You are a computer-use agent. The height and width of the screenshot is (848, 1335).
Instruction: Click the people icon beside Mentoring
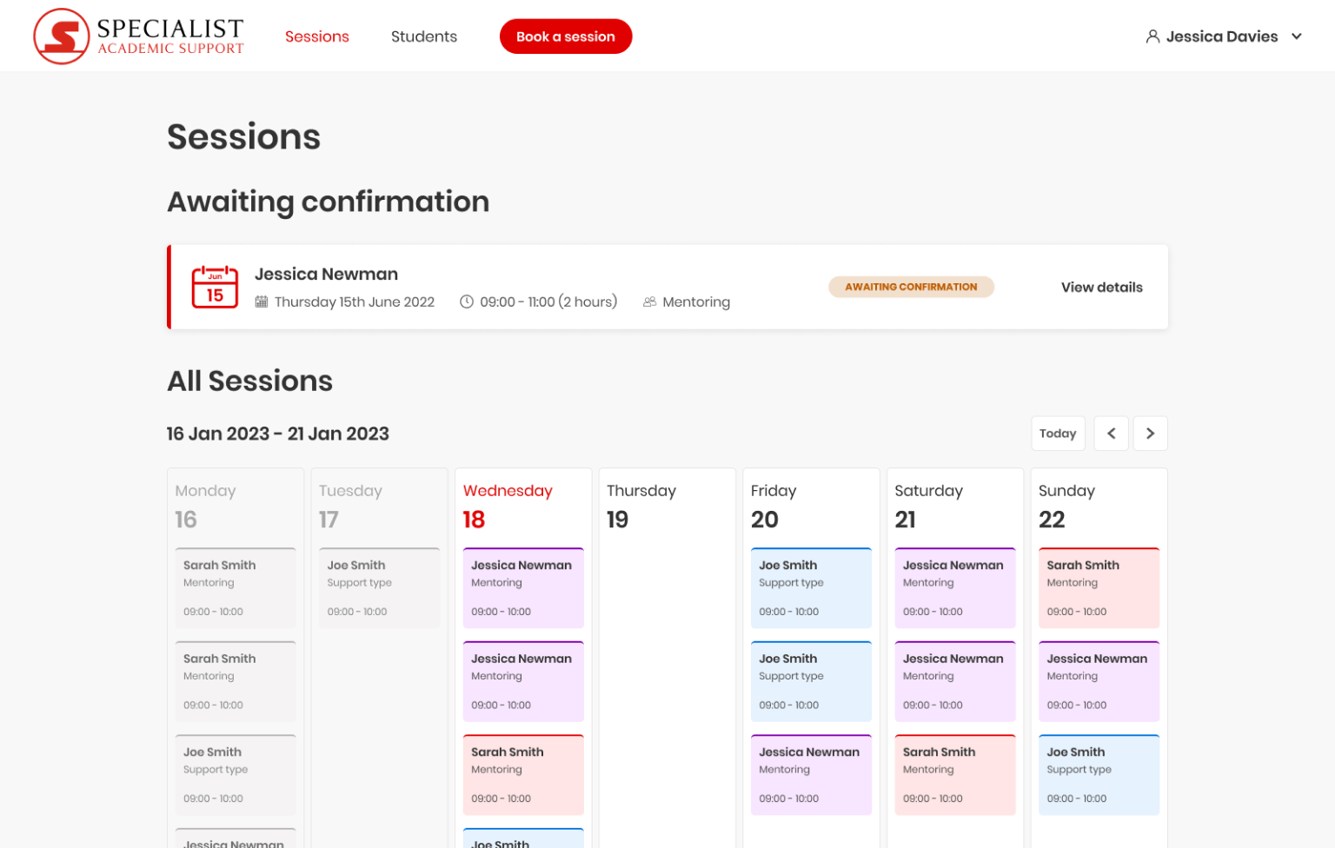(649, 302)
